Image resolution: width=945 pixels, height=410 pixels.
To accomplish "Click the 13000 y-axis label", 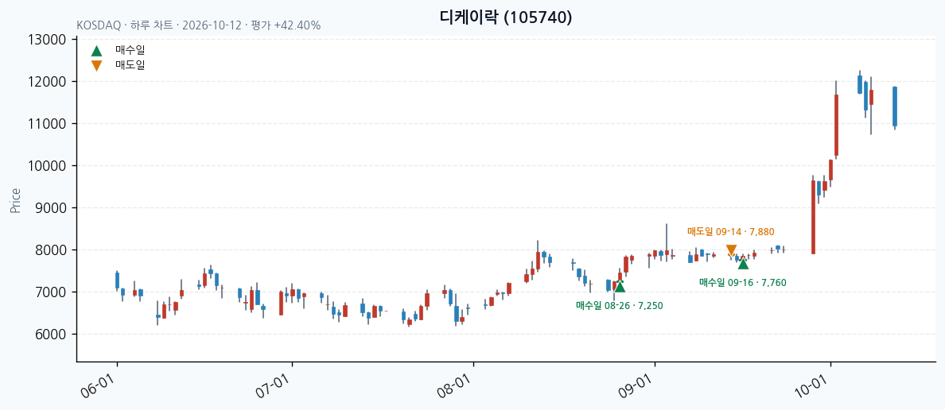I will (47, 40).
